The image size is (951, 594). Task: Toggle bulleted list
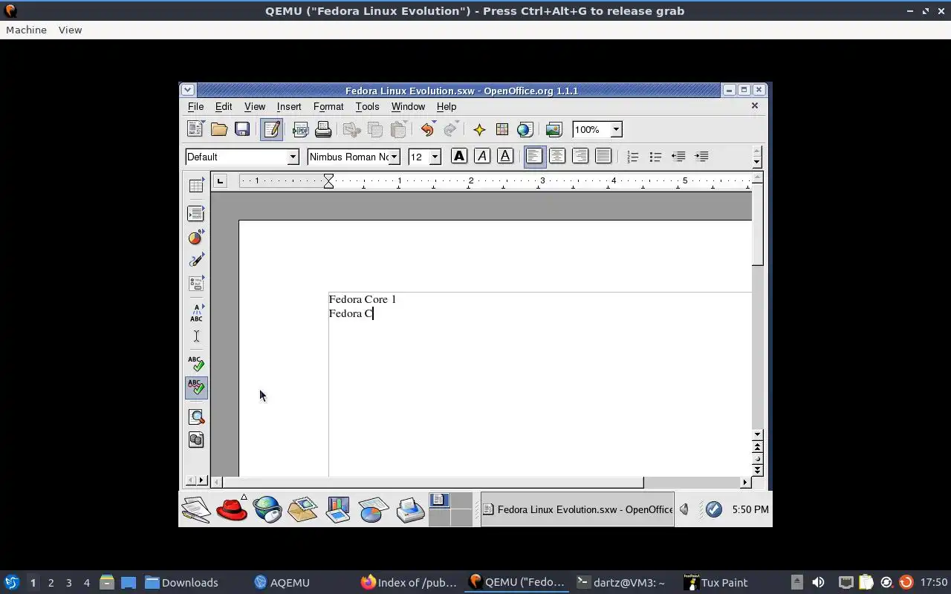point(655,156)
